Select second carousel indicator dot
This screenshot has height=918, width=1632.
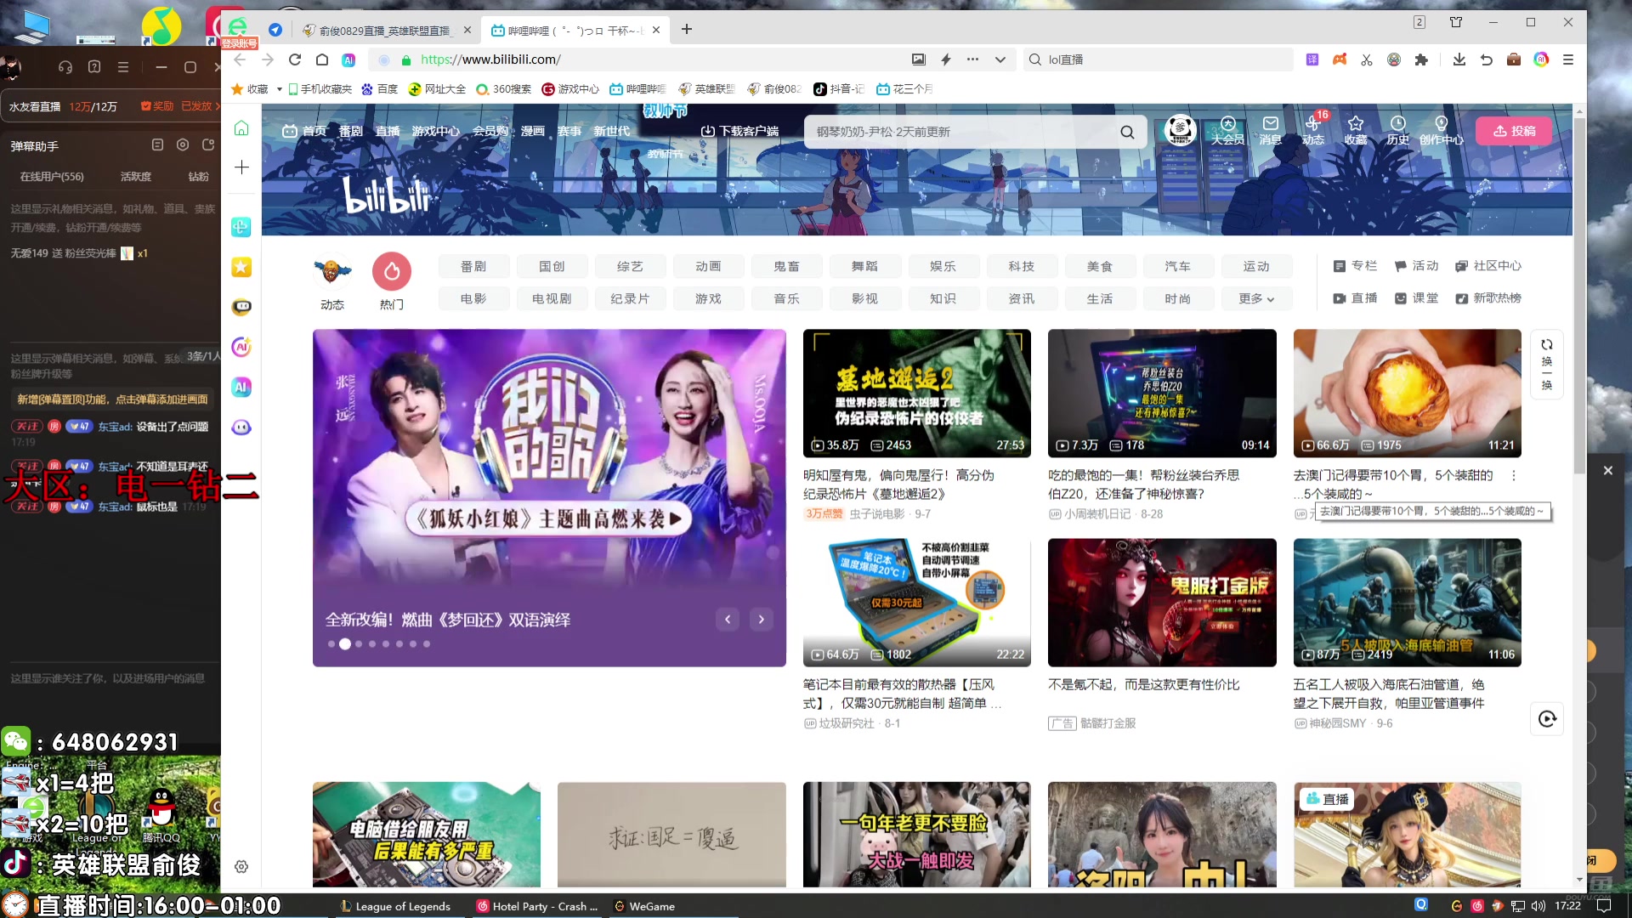click(x=345, y=644)
